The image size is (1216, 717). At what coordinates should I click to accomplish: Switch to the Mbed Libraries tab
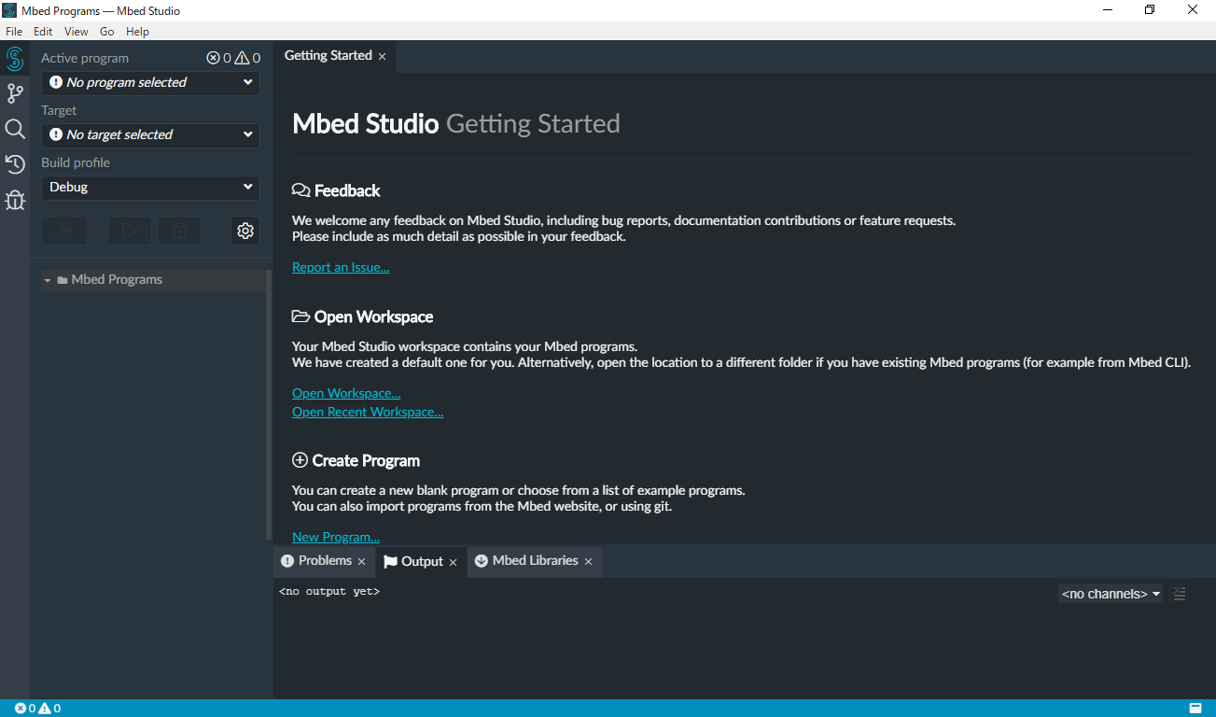point(534,561)
